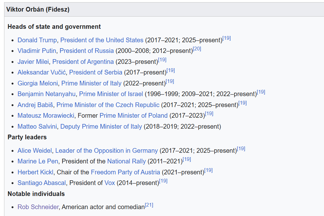The image size is (324, 216).
Task: Select the Mateusz Morawiecki link
Action: tap(46, 116)
